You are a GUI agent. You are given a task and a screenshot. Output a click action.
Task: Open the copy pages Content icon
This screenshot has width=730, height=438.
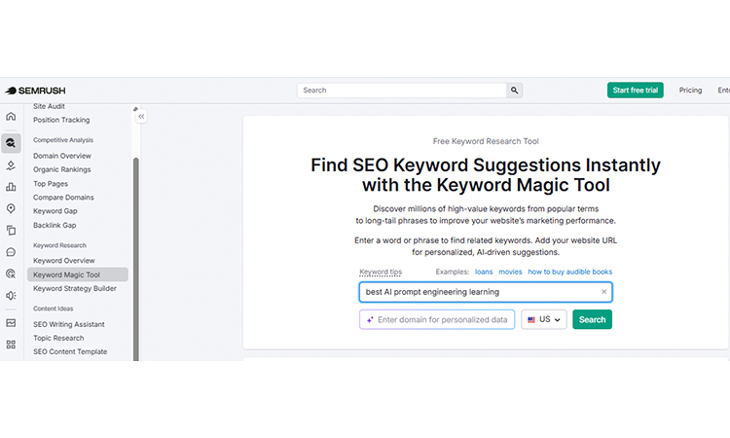pos(11,230)
